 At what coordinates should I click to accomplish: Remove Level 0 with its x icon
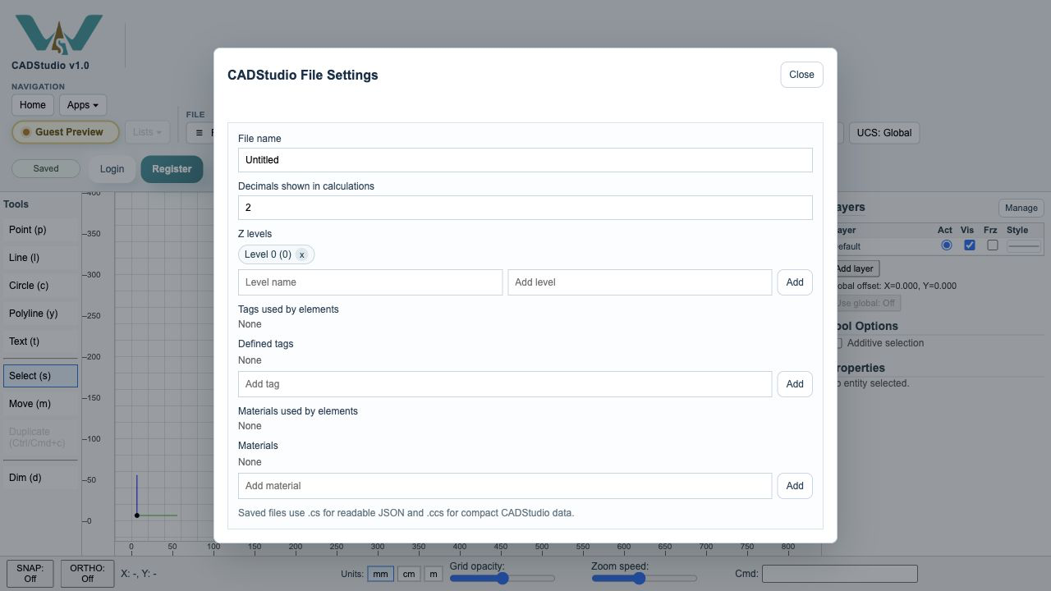pyautogui.click(x=302, y=254)
